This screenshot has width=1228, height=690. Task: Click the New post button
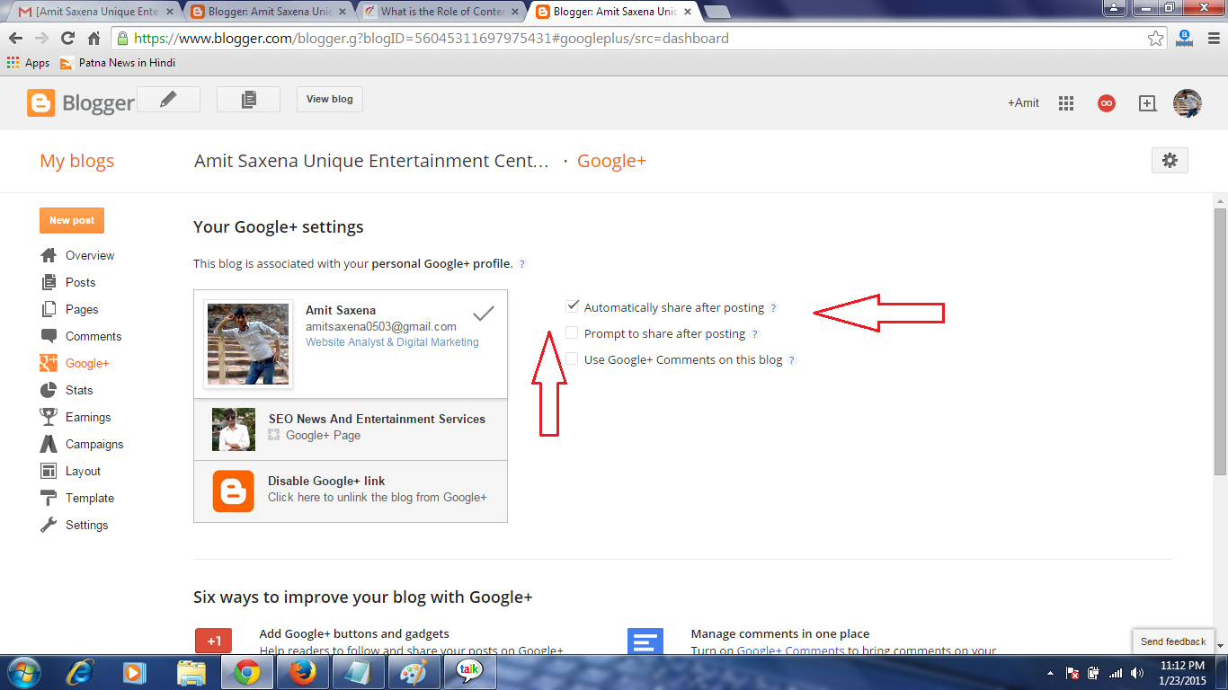72,220
